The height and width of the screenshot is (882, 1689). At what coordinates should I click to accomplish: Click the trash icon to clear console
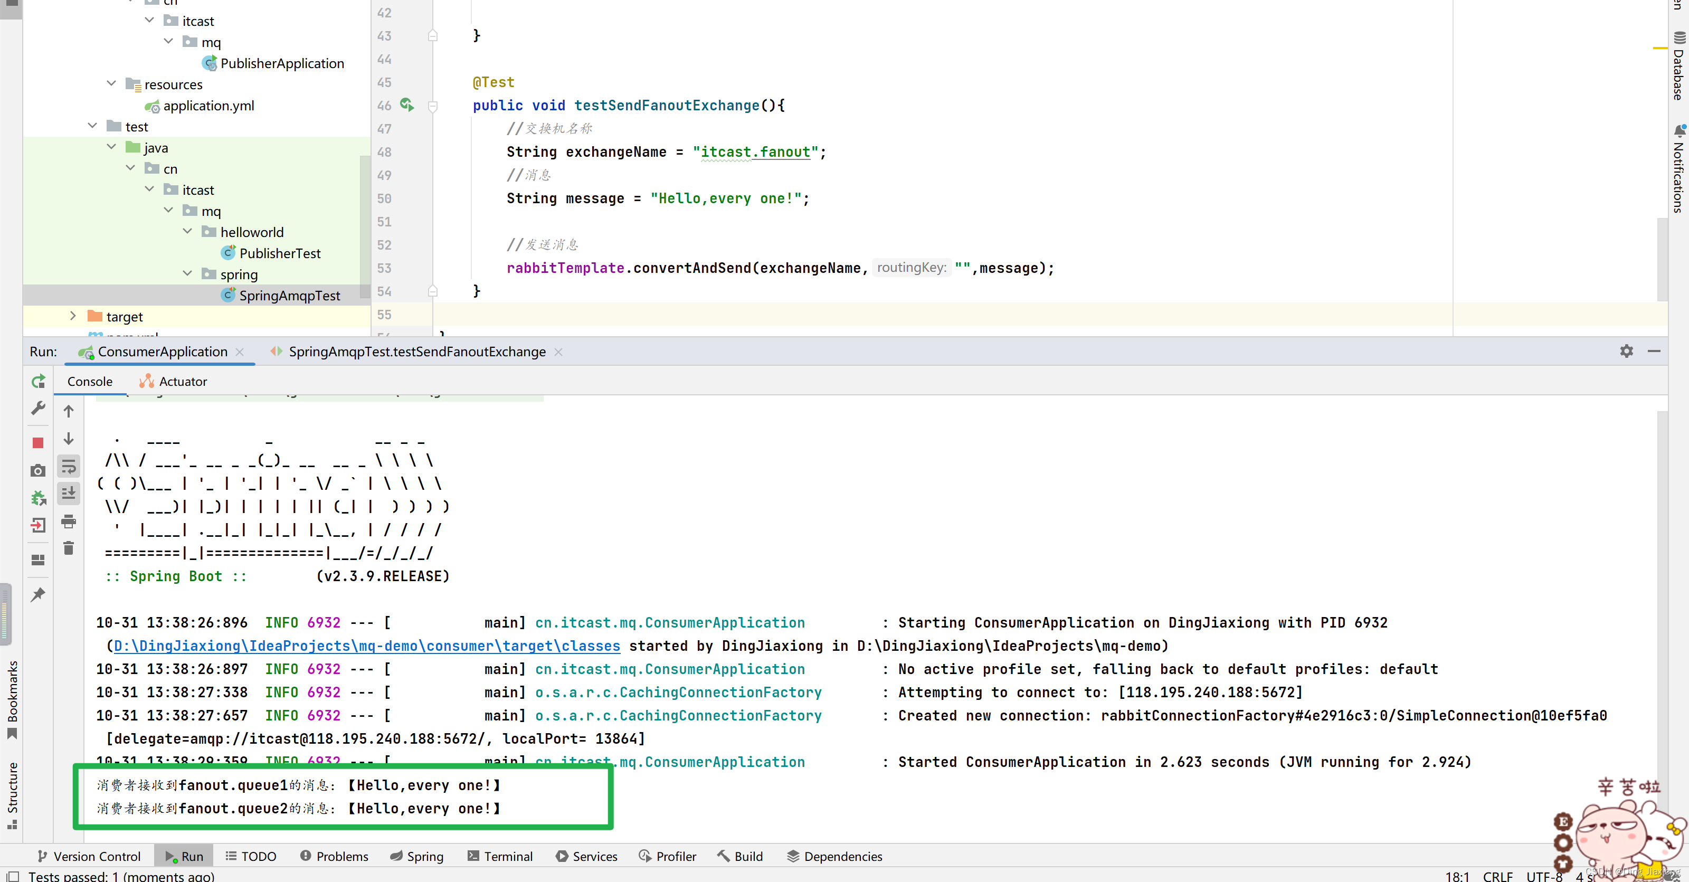[69, 548]
